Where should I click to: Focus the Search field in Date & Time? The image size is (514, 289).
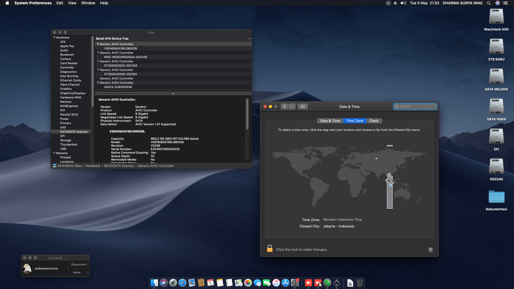pyautogui.click(x=415, y=107)
